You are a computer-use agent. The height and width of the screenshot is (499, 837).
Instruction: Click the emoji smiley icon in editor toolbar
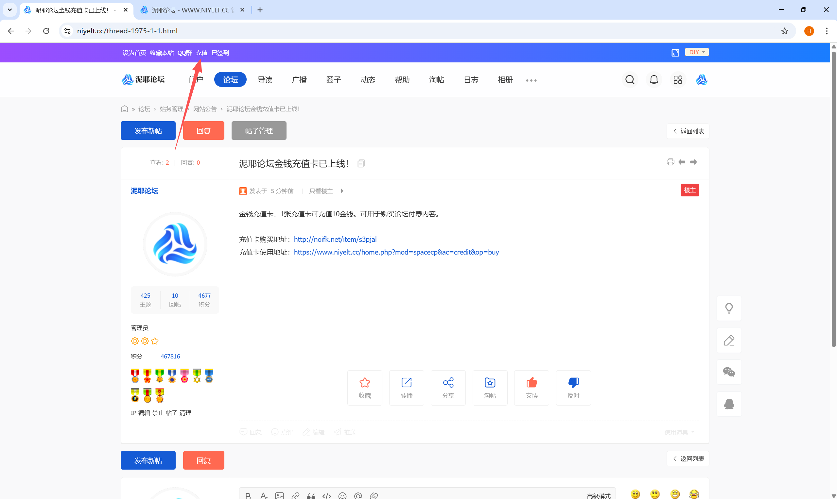pyautogui.click(x=342, y=495)
